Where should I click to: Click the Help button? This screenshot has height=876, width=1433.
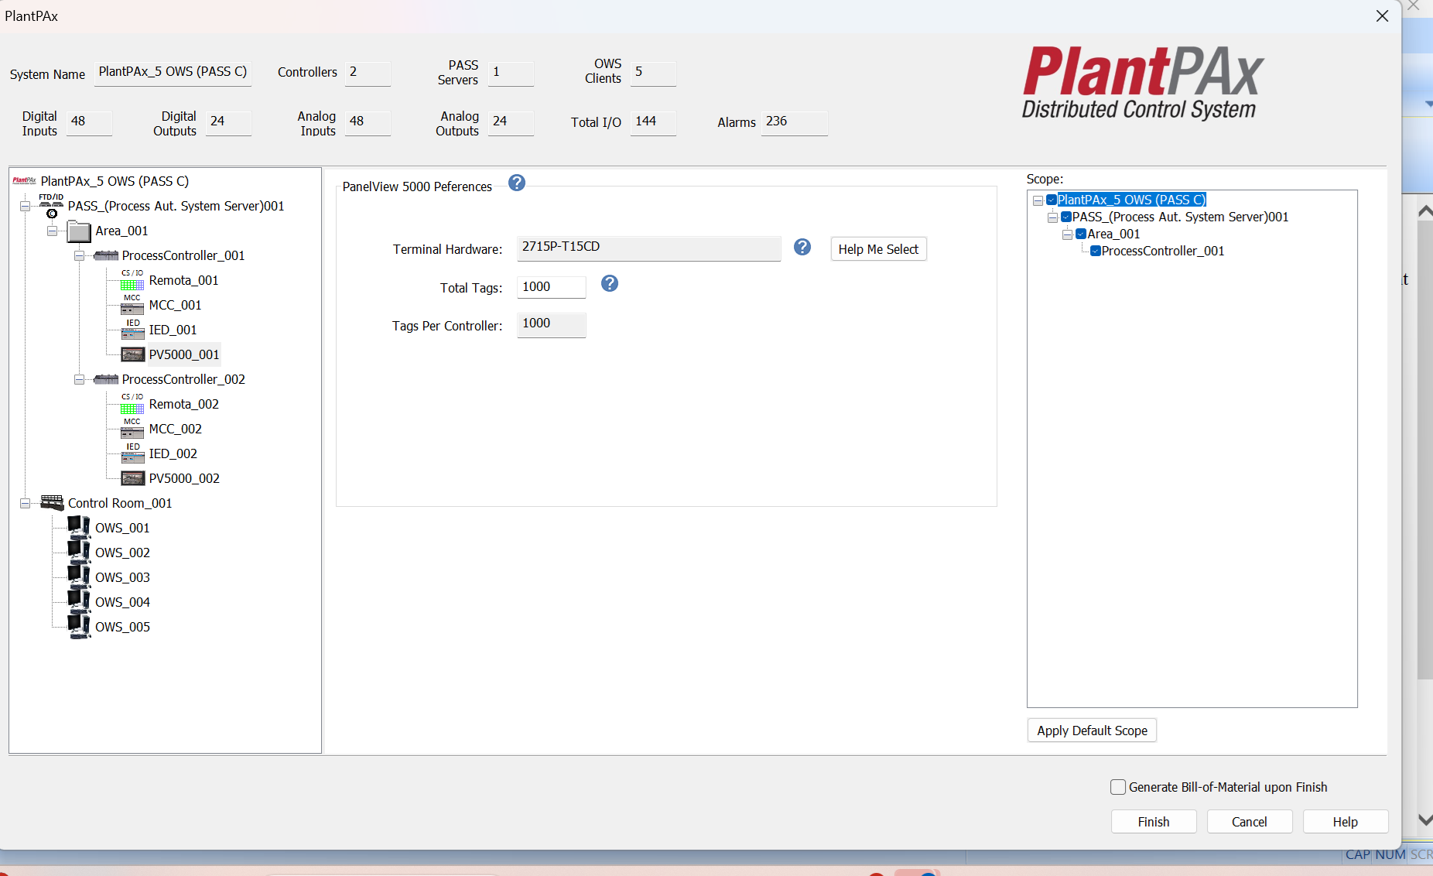(1346, 822)
